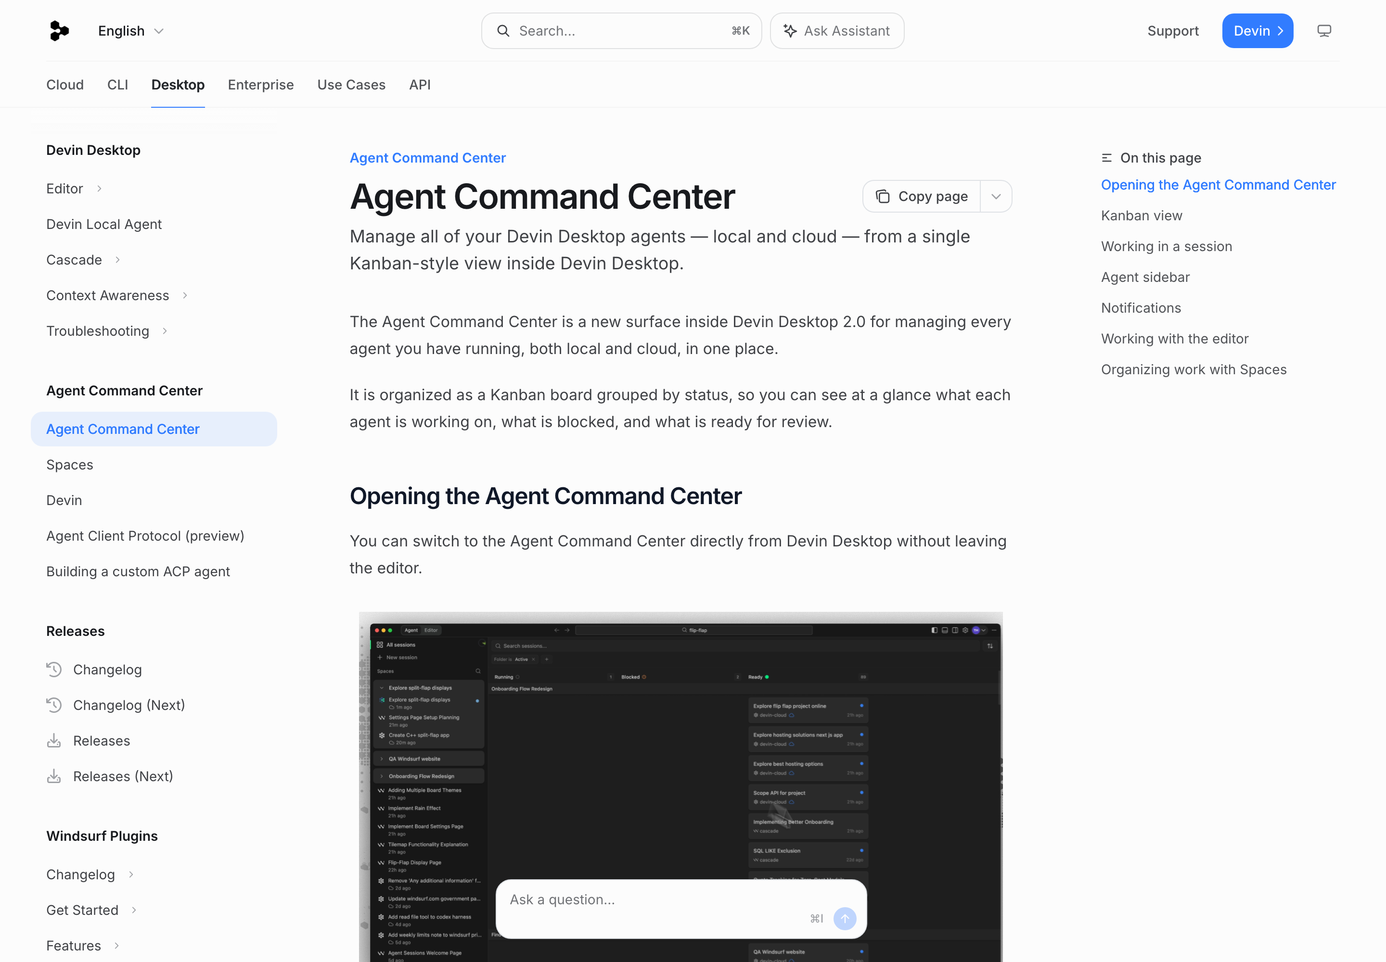Click the Releases (Next) download icon
The image size is (1386, 962).
tap(54, 776)
